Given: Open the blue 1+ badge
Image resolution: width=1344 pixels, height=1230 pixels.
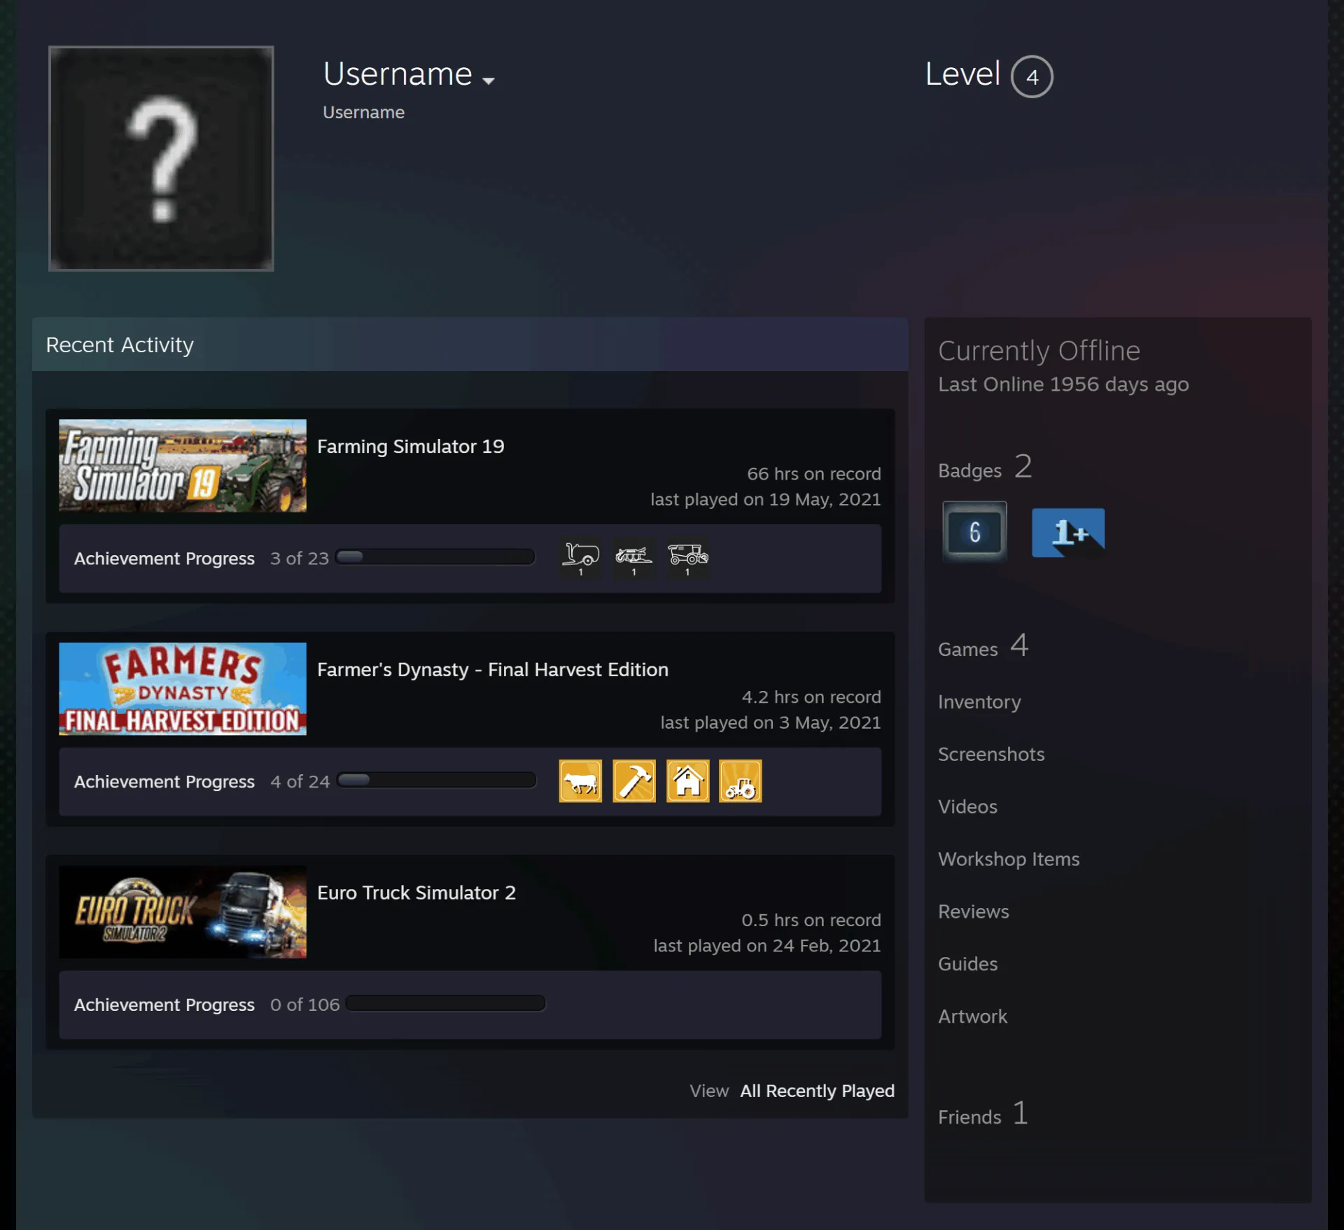Looking at the screenshot, I should (1068, 533).
